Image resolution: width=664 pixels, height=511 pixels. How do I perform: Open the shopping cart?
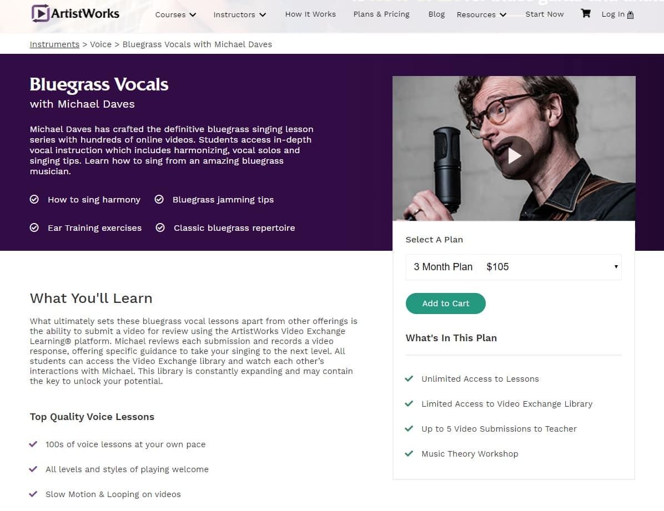(x=586, y=13)
